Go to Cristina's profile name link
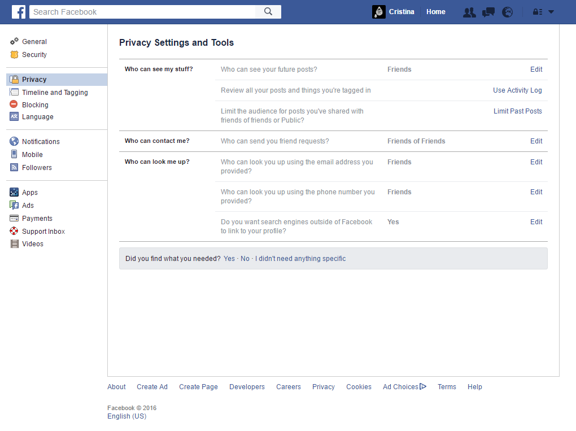This screenshot has width=576, height=431. pos(402,12)
